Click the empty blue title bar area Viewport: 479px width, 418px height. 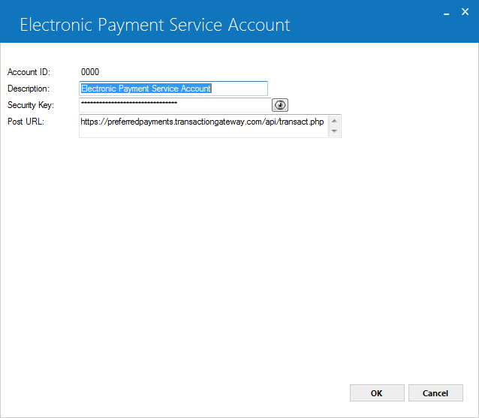point(366,25)
